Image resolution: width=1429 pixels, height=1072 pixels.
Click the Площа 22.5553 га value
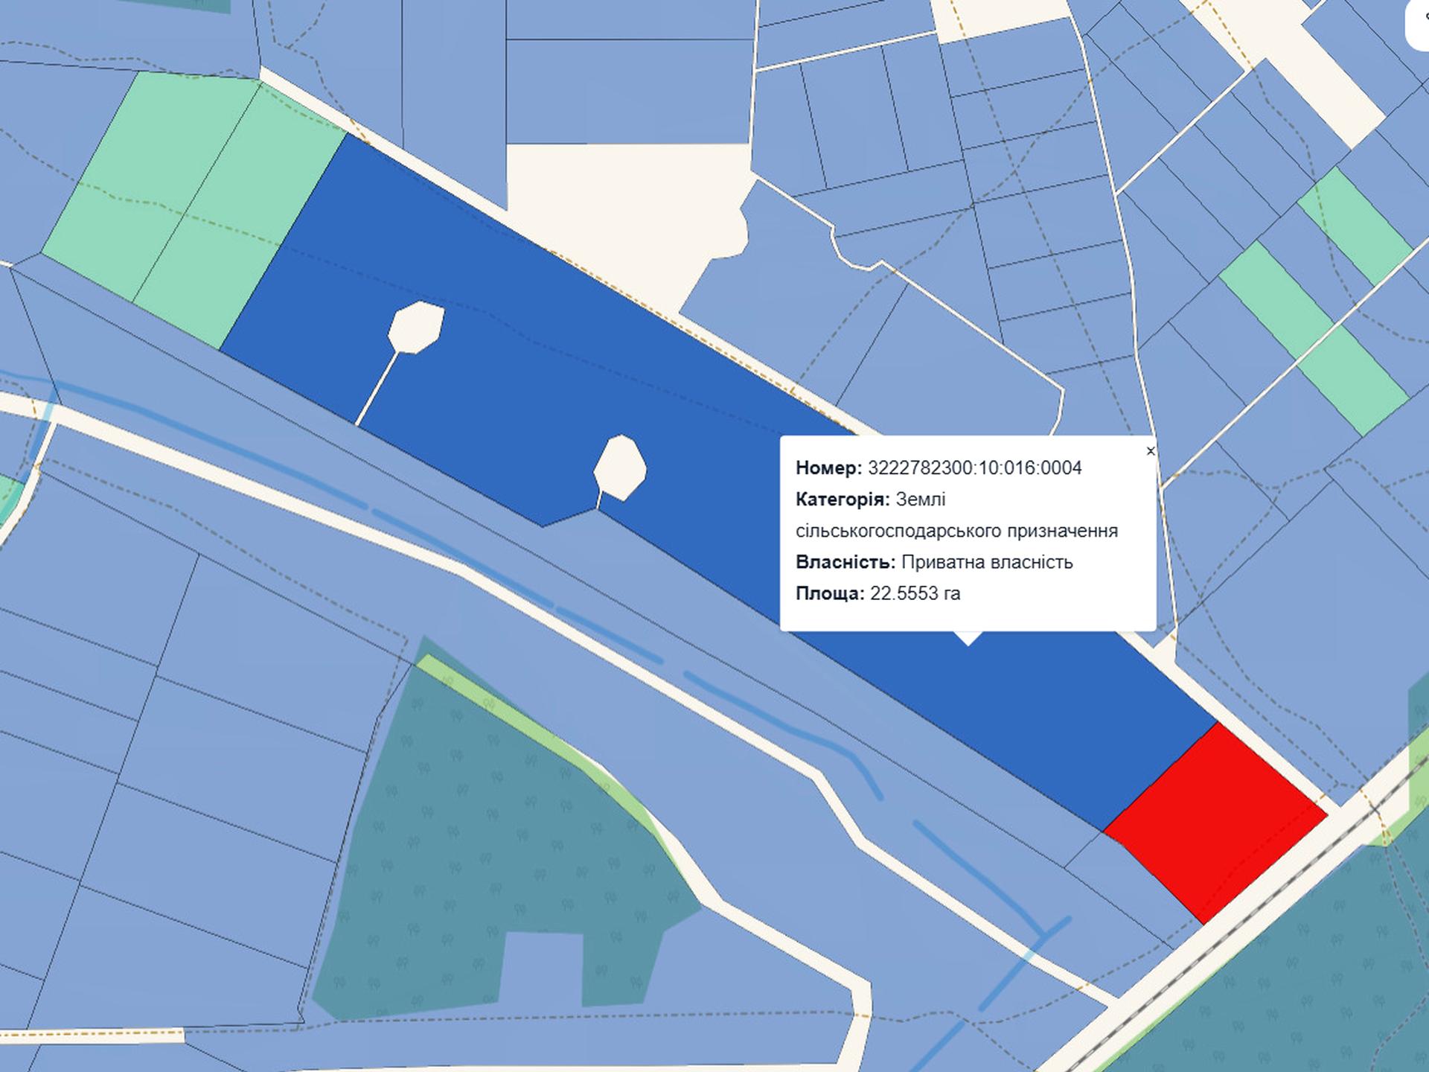(x=915, y=593)
